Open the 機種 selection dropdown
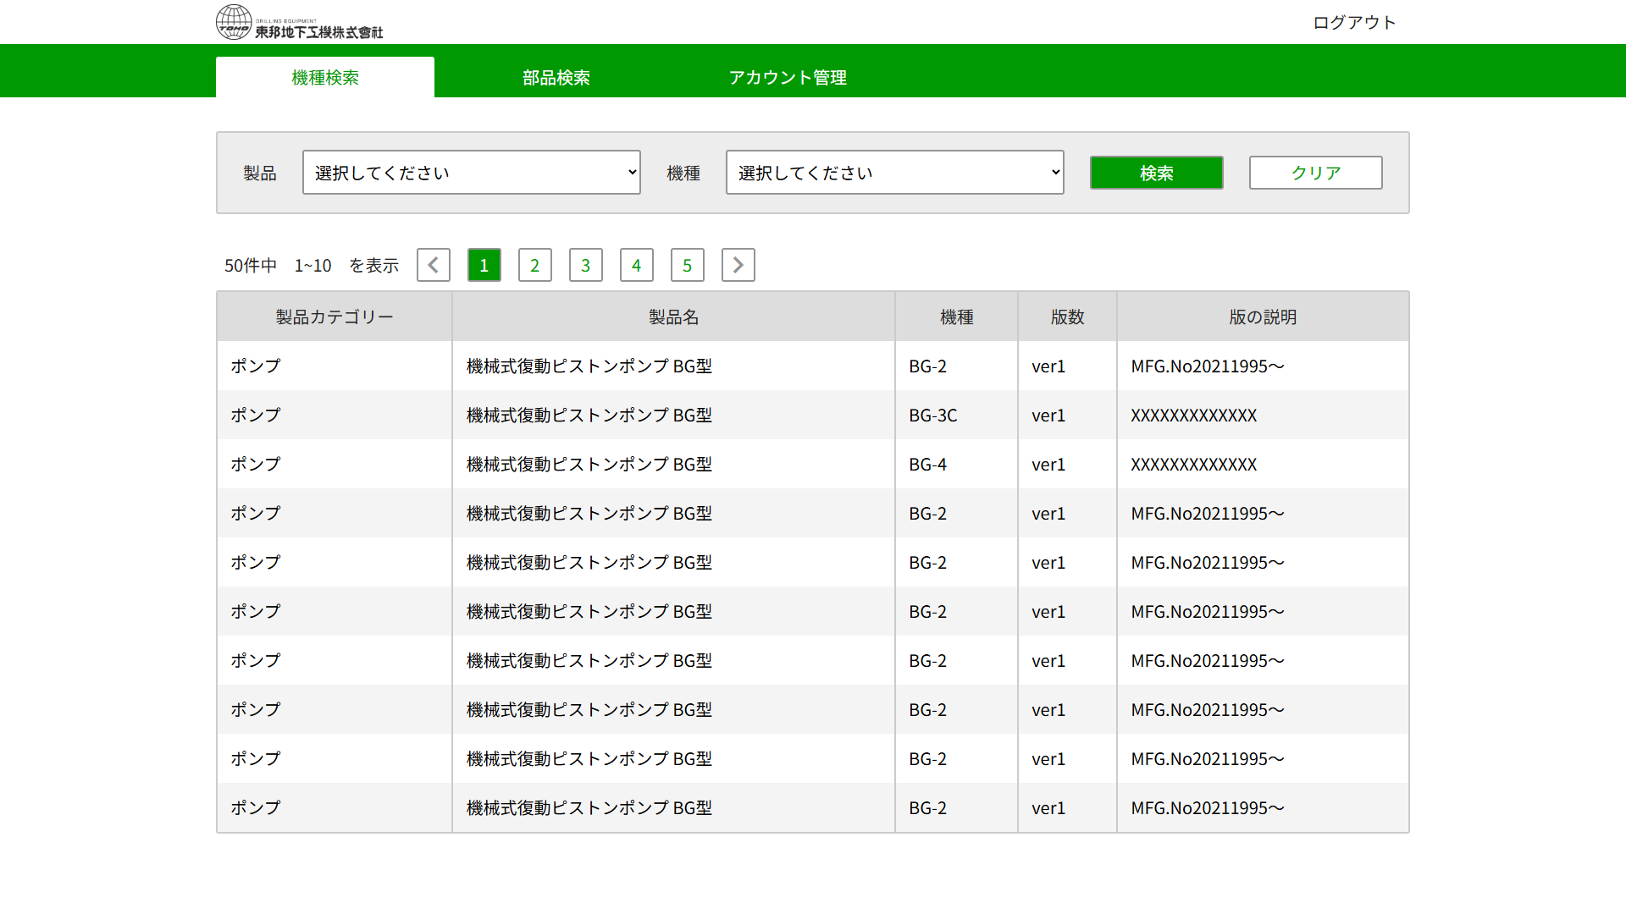This screenshot has width=1626, height=914. 894,172
